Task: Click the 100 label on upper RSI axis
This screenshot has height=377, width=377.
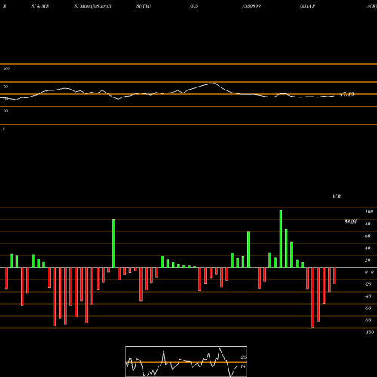Action: [x=6, y=69]
